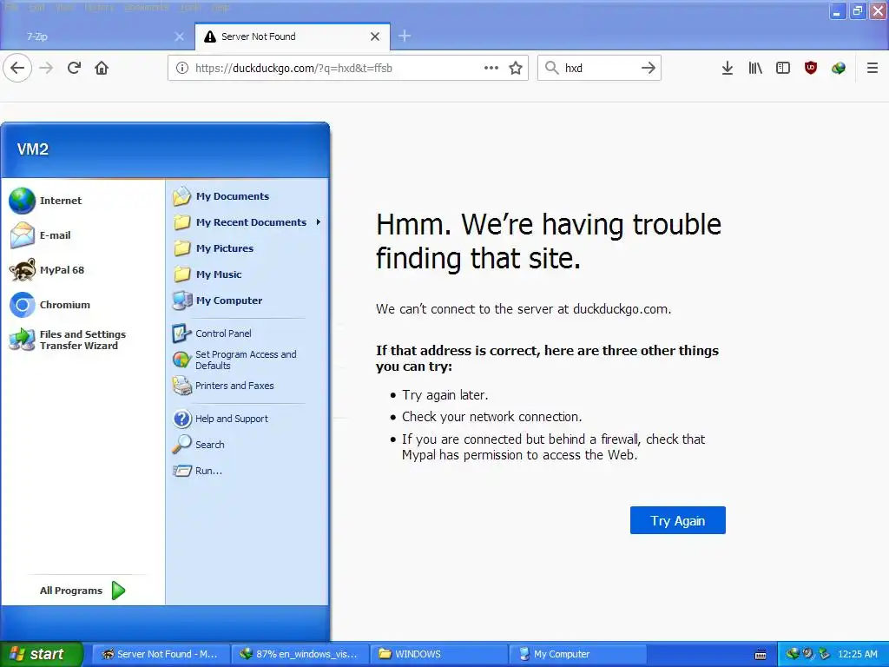Open page actions three-dot menu
Image resolution: width=889 pixels, height=667 pixels.
[x=491, y=68]
